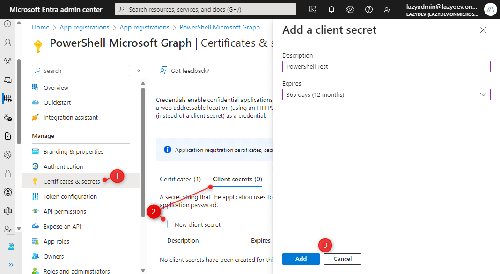Click New client secret
The image size is (500, 274).
coord(192,224)
